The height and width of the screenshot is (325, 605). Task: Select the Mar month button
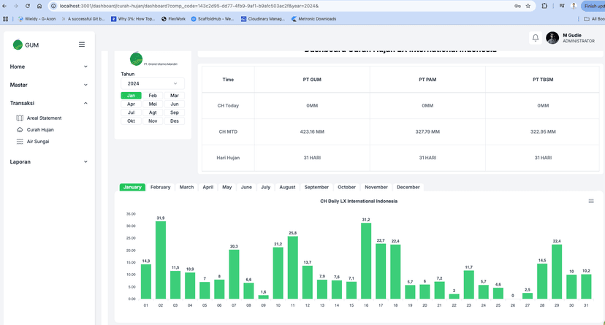(x=175, y=95)
